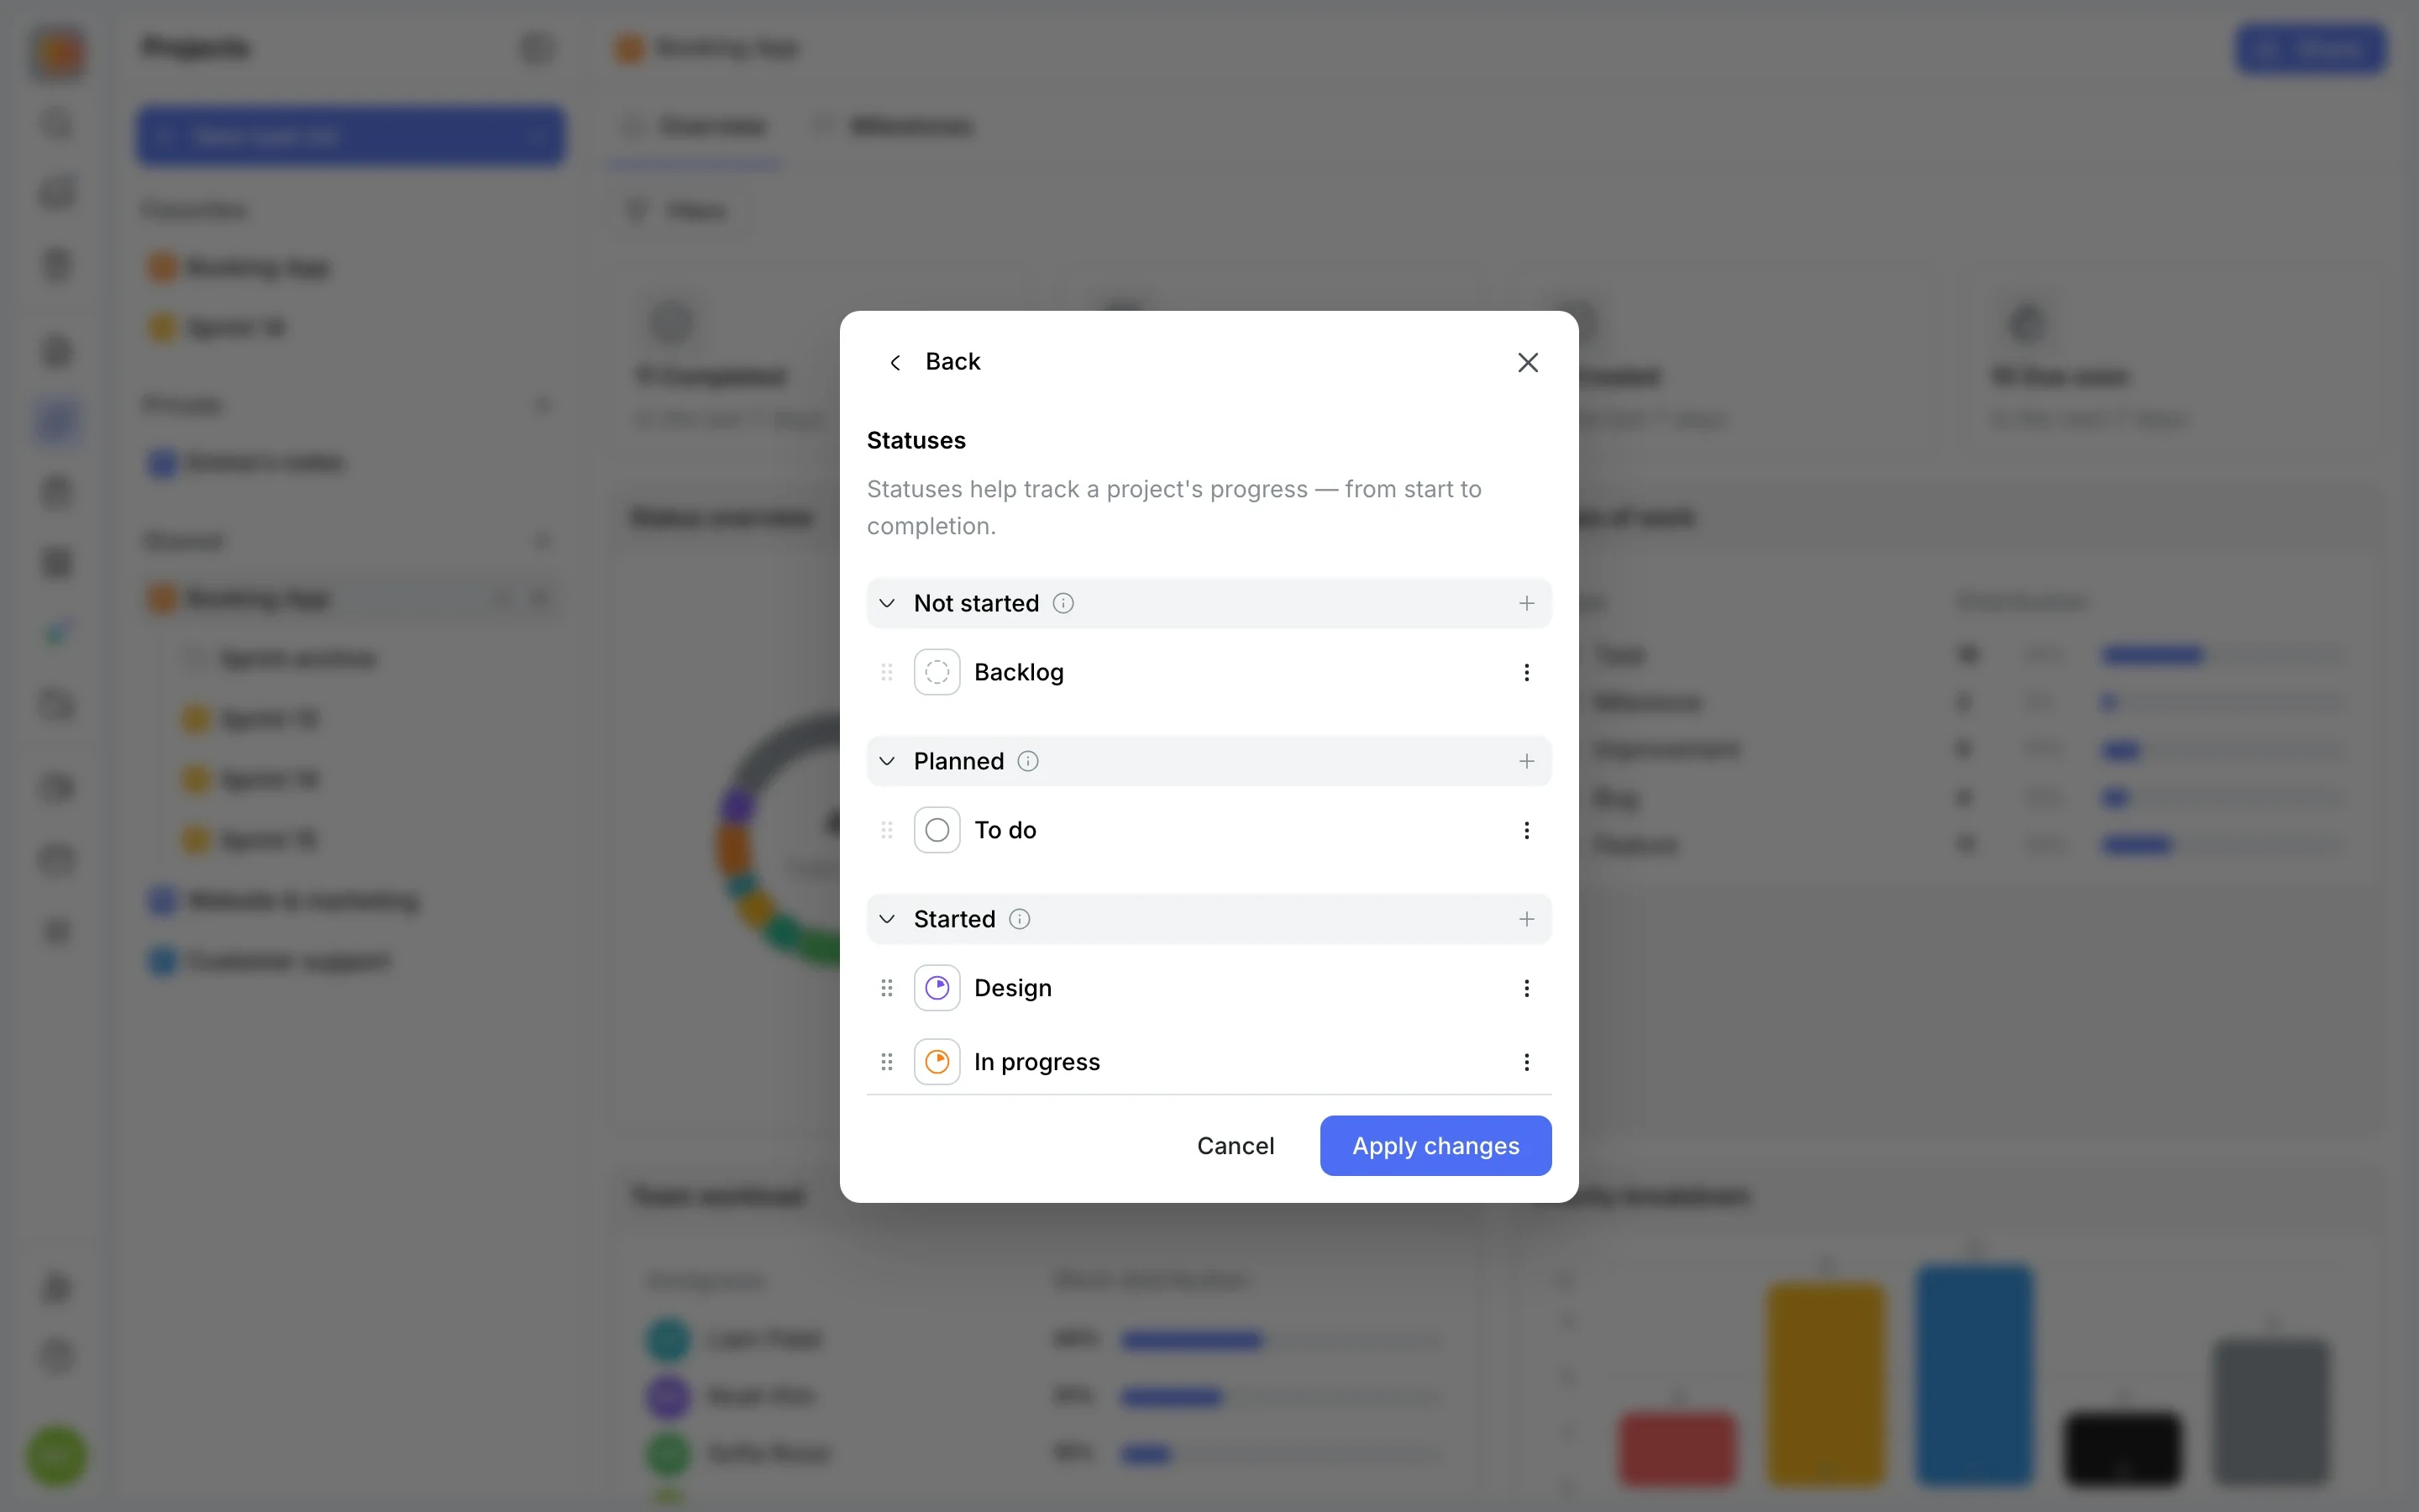Click Cancel to discard changes
2419x1512 pixels.
click(1236, 1146)
